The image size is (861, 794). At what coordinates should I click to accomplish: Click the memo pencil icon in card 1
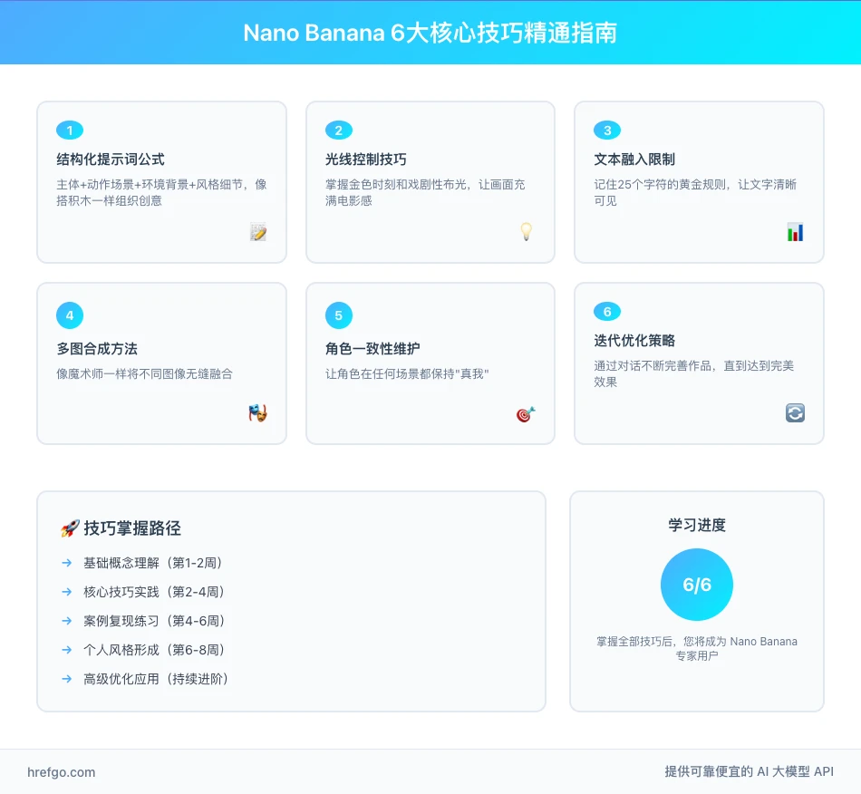click(x=258, y=232)
